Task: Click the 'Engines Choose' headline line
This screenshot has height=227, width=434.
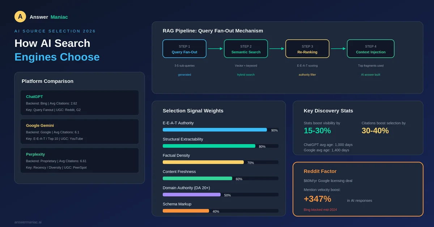Action: [x=57, y=57]
